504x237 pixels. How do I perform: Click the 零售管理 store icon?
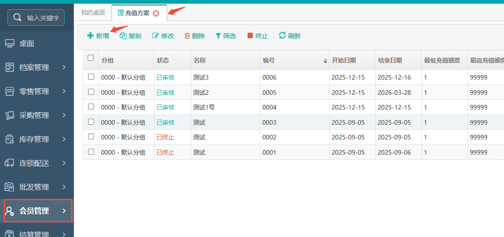click(10, 92)
